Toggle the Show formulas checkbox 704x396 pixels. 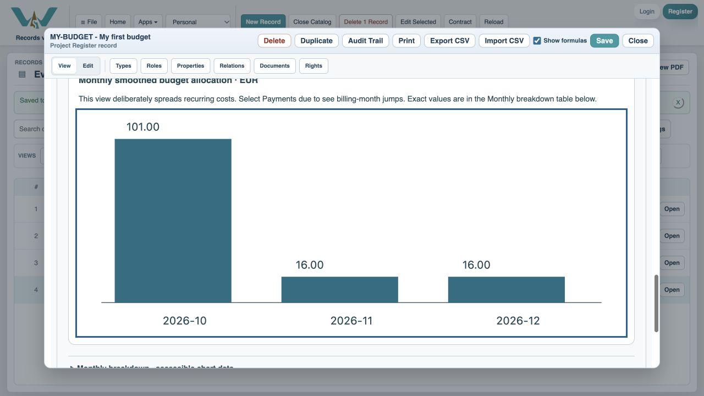coord(537,41)
